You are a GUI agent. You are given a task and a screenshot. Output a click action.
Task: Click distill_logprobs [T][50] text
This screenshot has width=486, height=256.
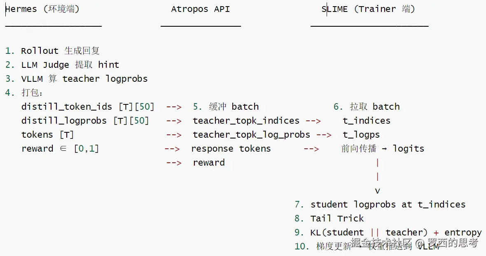(85, 120)
